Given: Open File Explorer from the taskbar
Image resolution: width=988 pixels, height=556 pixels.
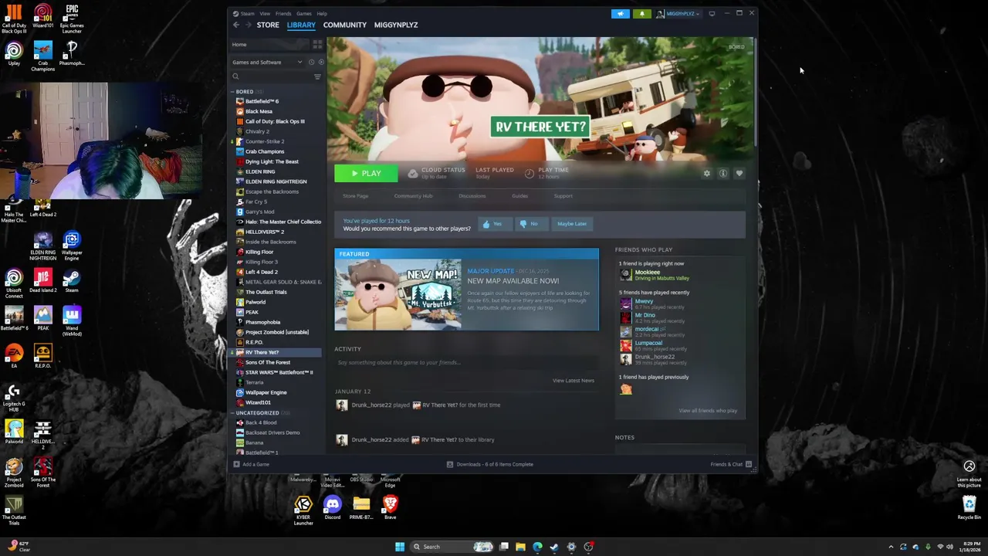Looking at the screenshot, I should point(520,547).
